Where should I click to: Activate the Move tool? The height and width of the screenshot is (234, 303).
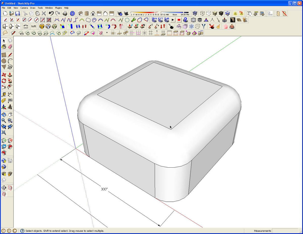click(x=4, y=75)
